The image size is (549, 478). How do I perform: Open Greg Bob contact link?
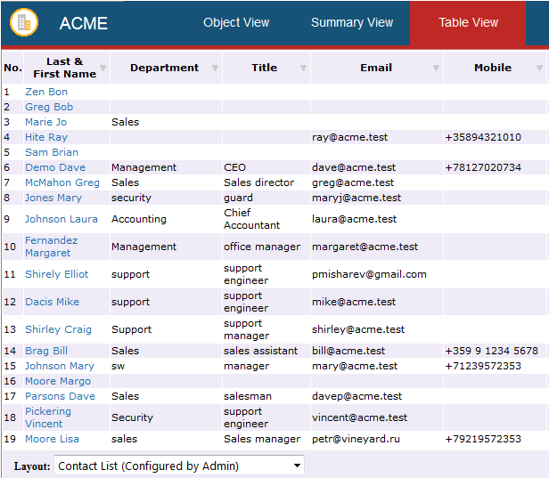pos(49,107)
